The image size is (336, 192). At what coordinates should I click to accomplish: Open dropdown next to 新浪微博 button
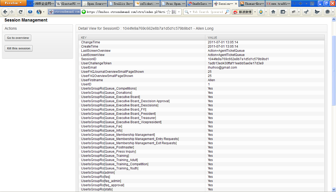point(255,12)
